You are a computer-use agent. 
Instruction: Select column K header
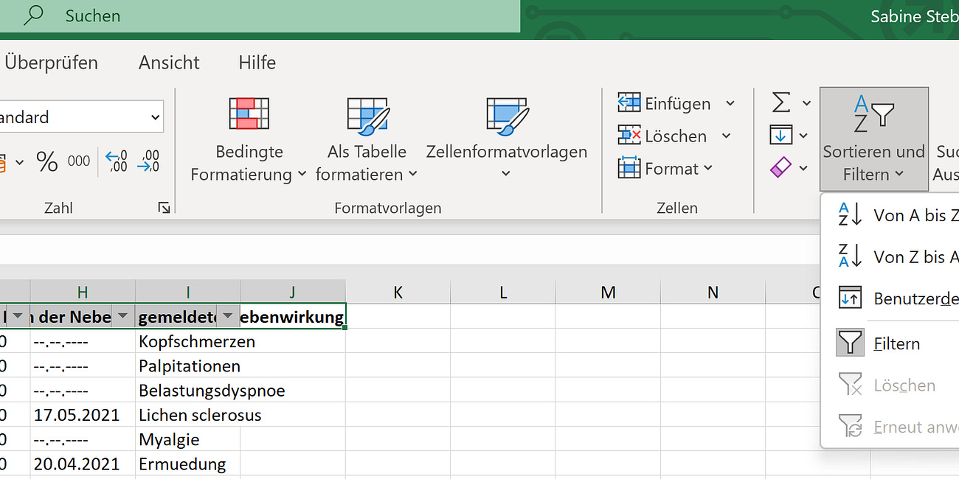pyautogui.click(x=398, y=292)
